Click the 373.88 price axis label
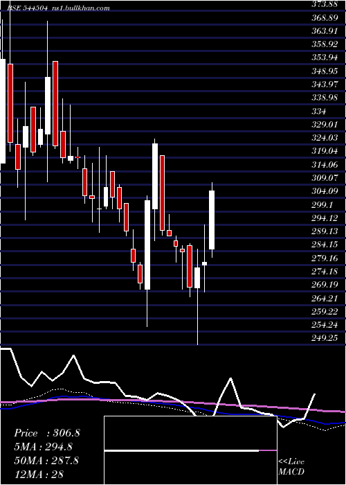 325,4
